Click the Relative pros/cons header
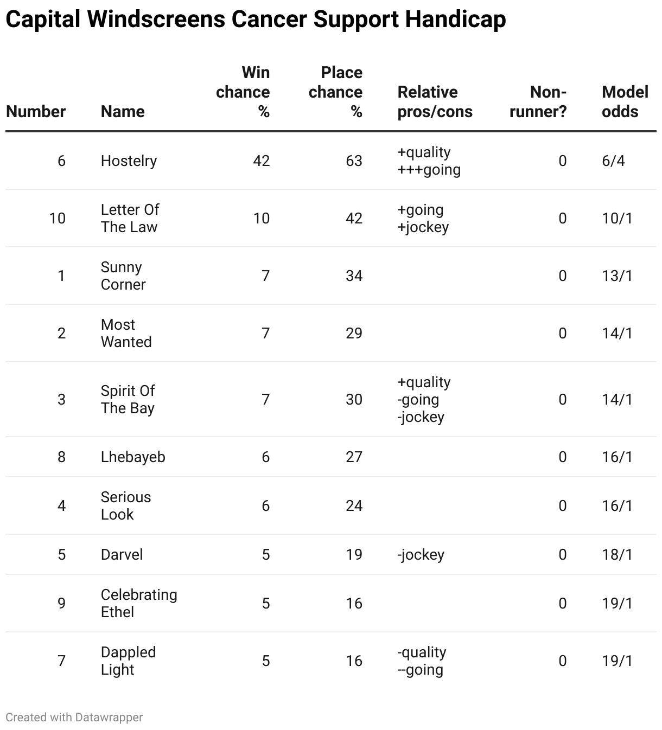The height and width of the screenshot is (730, 662). coord(435,101)
